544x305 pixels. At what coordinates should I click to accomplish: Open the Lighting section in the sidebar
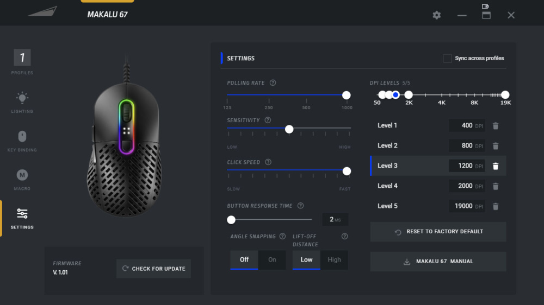(22, 102)
